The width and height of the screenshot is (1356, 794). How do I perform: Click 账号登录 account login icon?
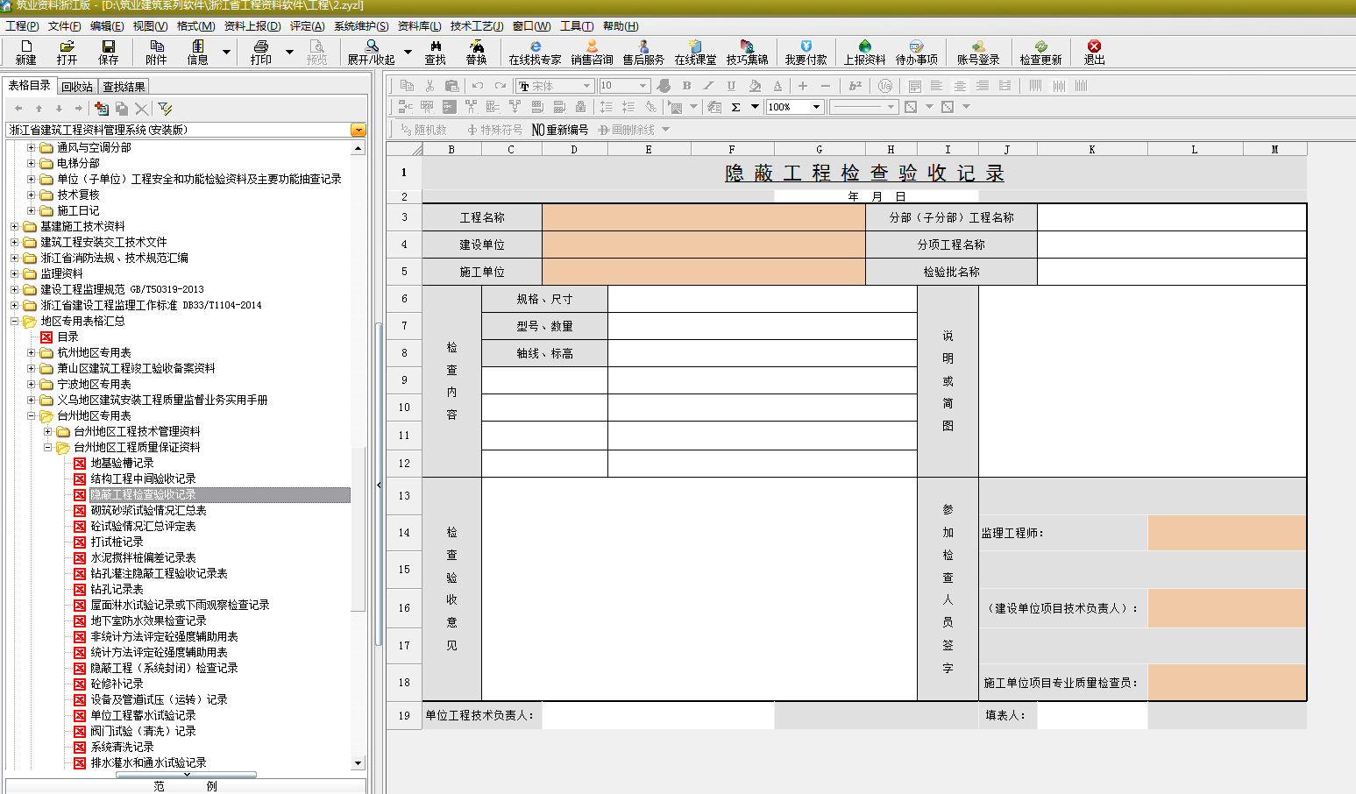click(x=978, y=52)
